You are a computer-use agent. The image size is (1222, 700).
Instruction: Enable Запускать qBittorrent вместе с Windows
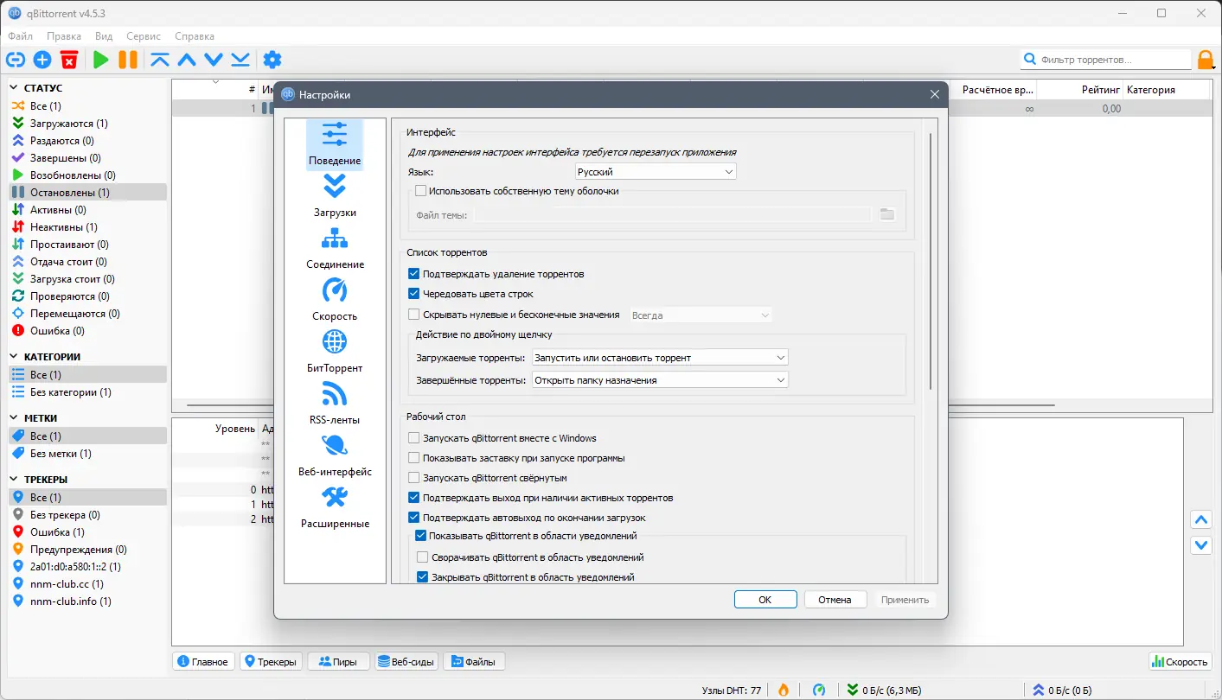(414, 438)
